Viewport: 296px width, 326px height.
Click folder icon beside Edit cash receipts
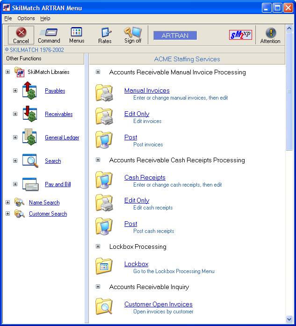click(104, 203)
